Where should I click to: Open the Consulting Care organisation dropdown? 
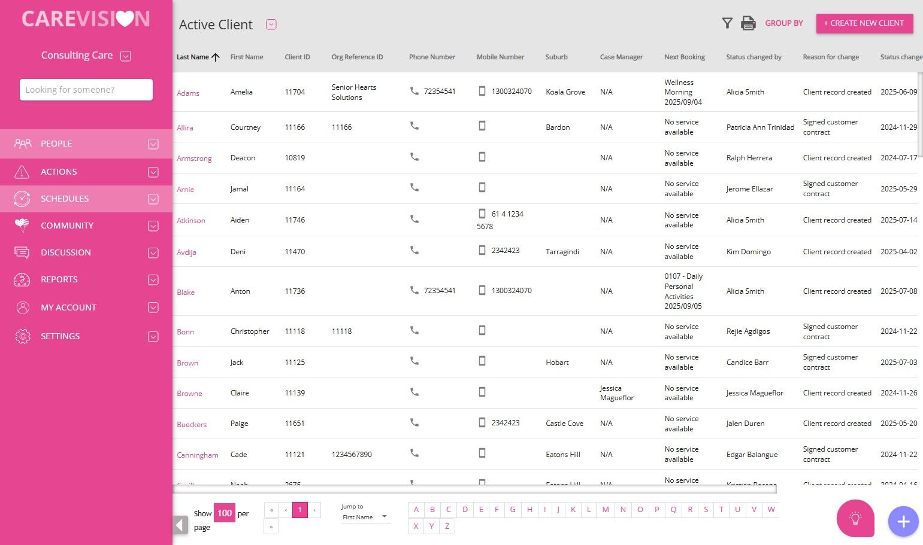tap(126, 56)
